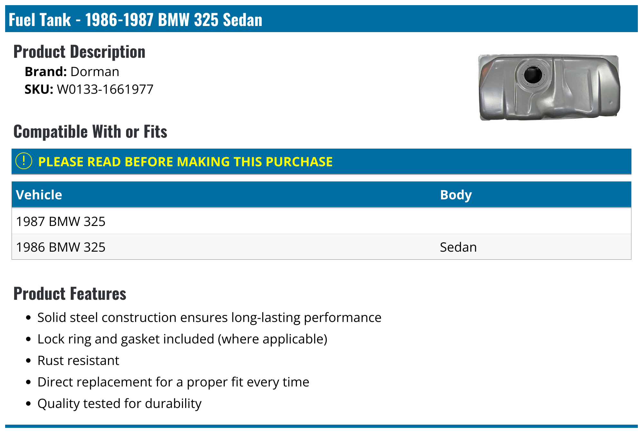Click the Product Features heading

point(70,294)
